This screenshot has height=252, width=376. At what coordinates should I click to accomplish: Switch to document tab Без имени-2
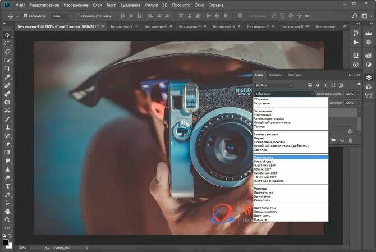coord(122,26)
